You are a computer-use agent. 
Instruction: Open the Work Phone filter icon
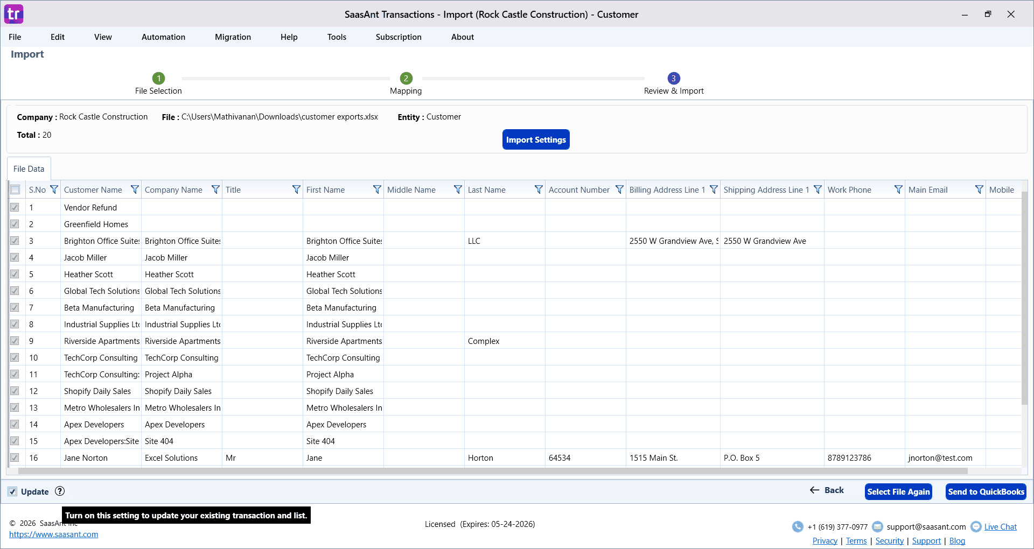click(898, 189)
